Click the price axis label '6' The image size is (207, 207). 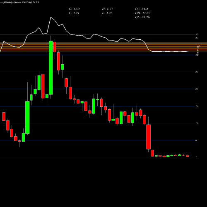196,140
